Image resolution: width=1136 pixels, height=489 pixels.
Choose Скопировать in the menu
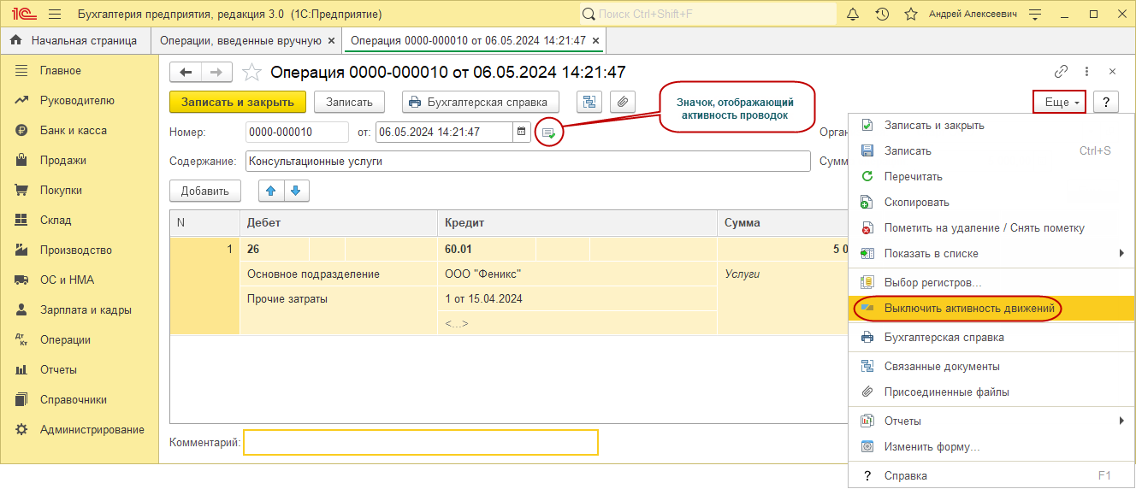click(992, 202)
